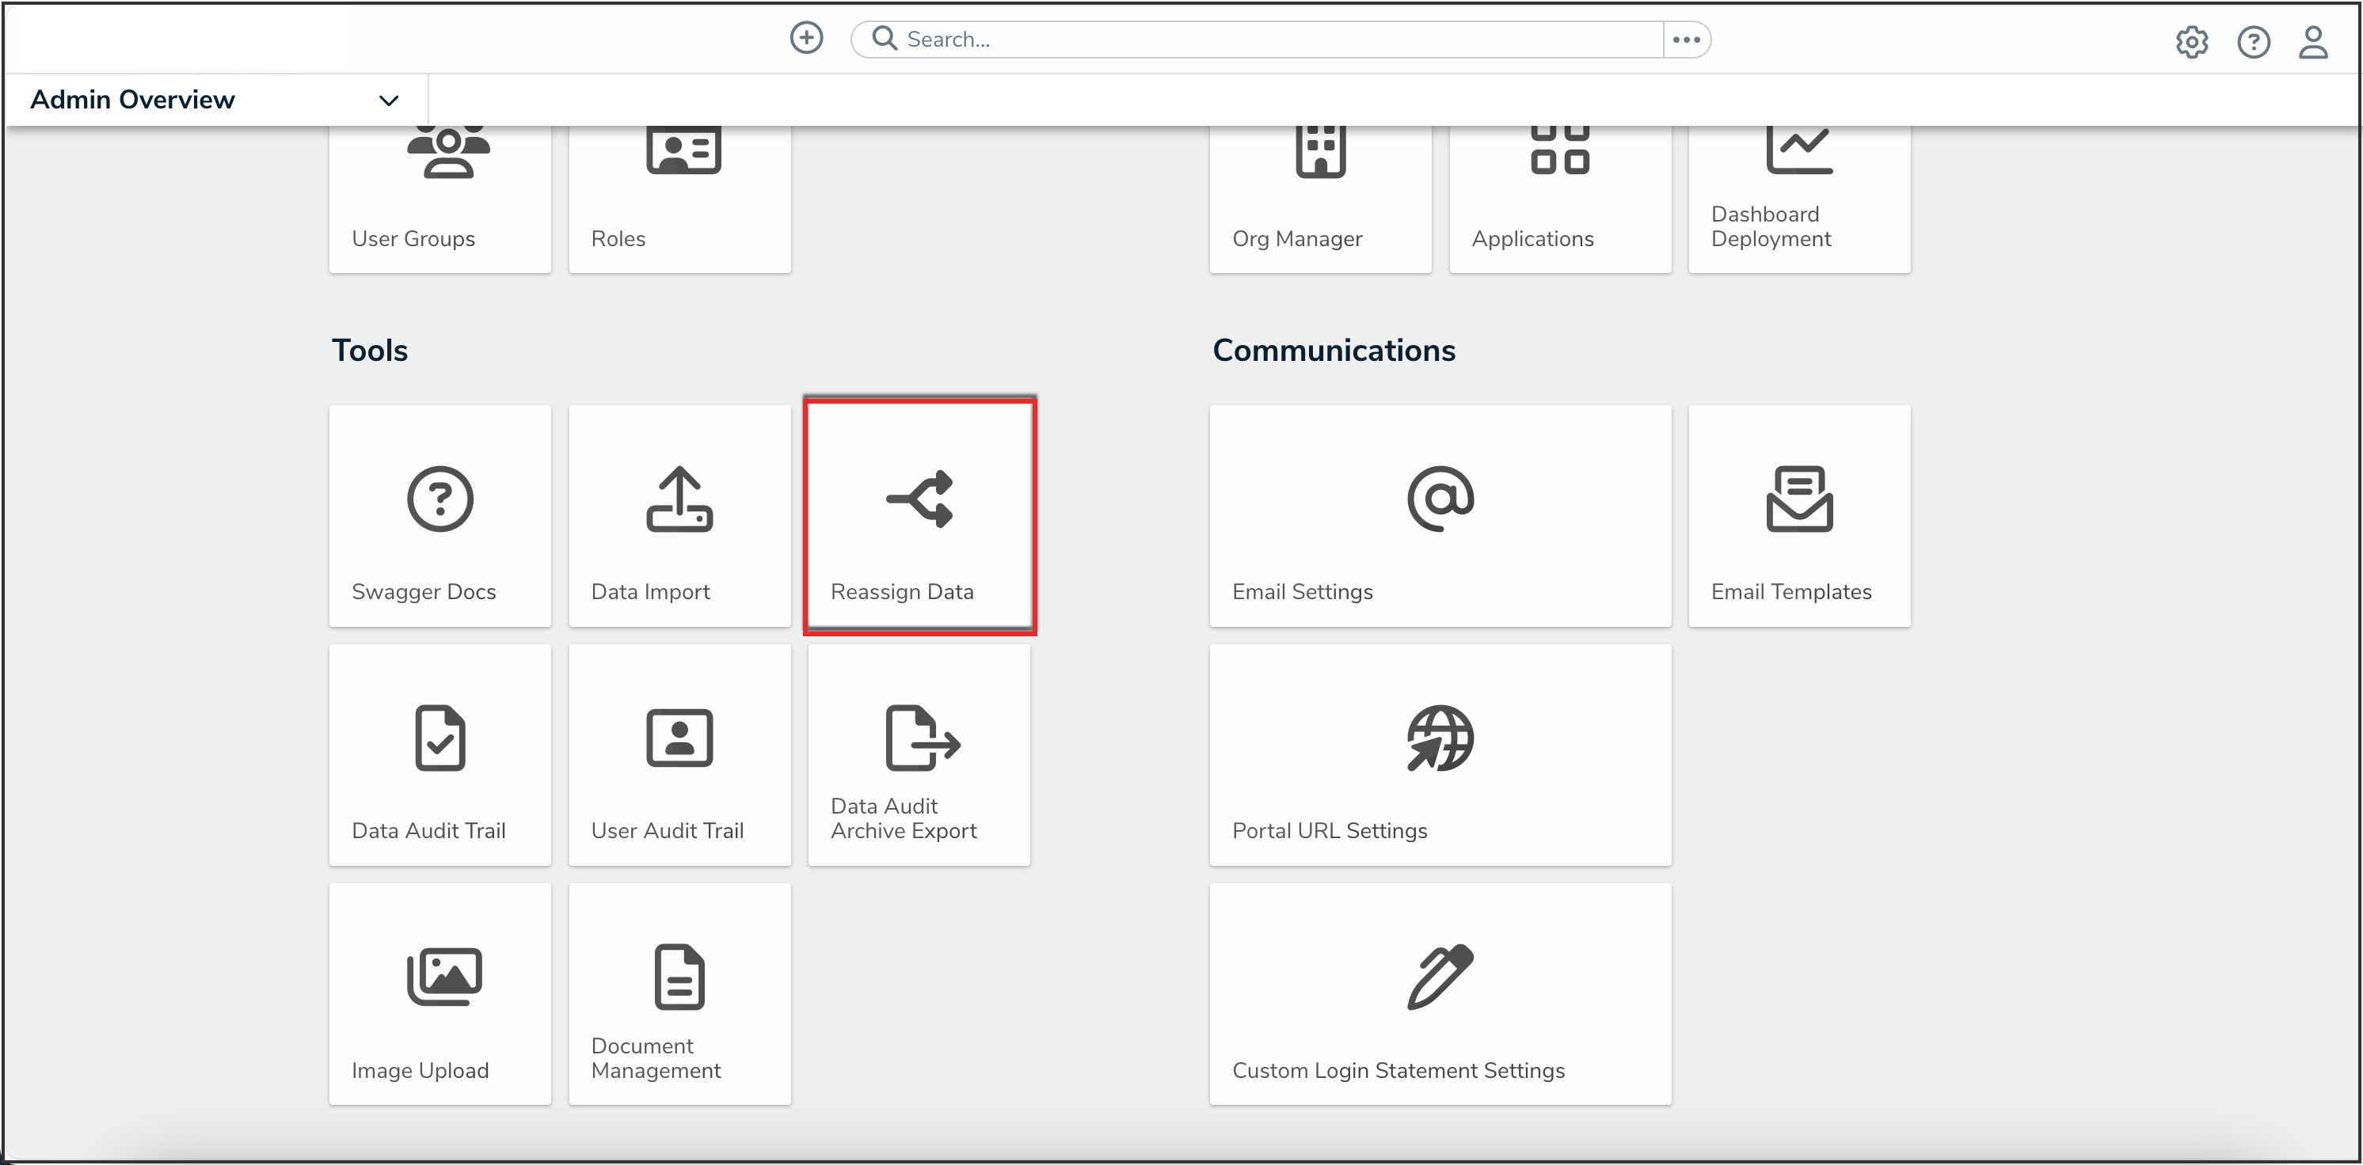Image resolution: width=2363 pixels, height=1165 pixels.
Task: Click the plus create-new icon
Action: [x=806, y=39]
